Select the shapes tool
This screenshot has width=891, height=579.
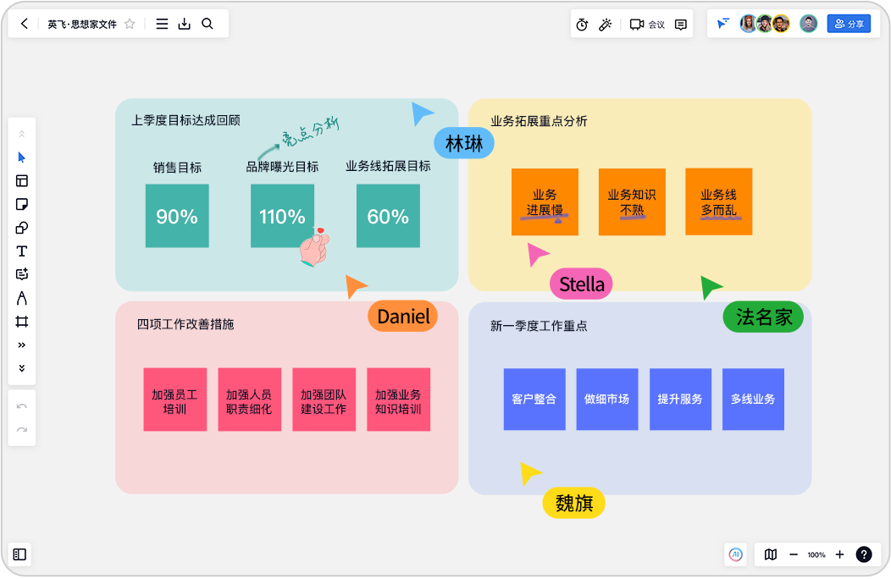(x=21, y=228)
